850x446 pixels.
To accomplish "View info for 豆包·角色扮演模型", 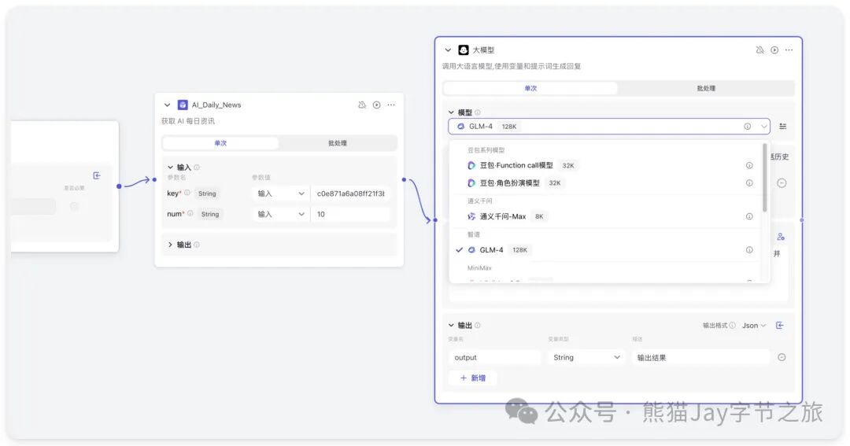I will (x=749, y=183).
